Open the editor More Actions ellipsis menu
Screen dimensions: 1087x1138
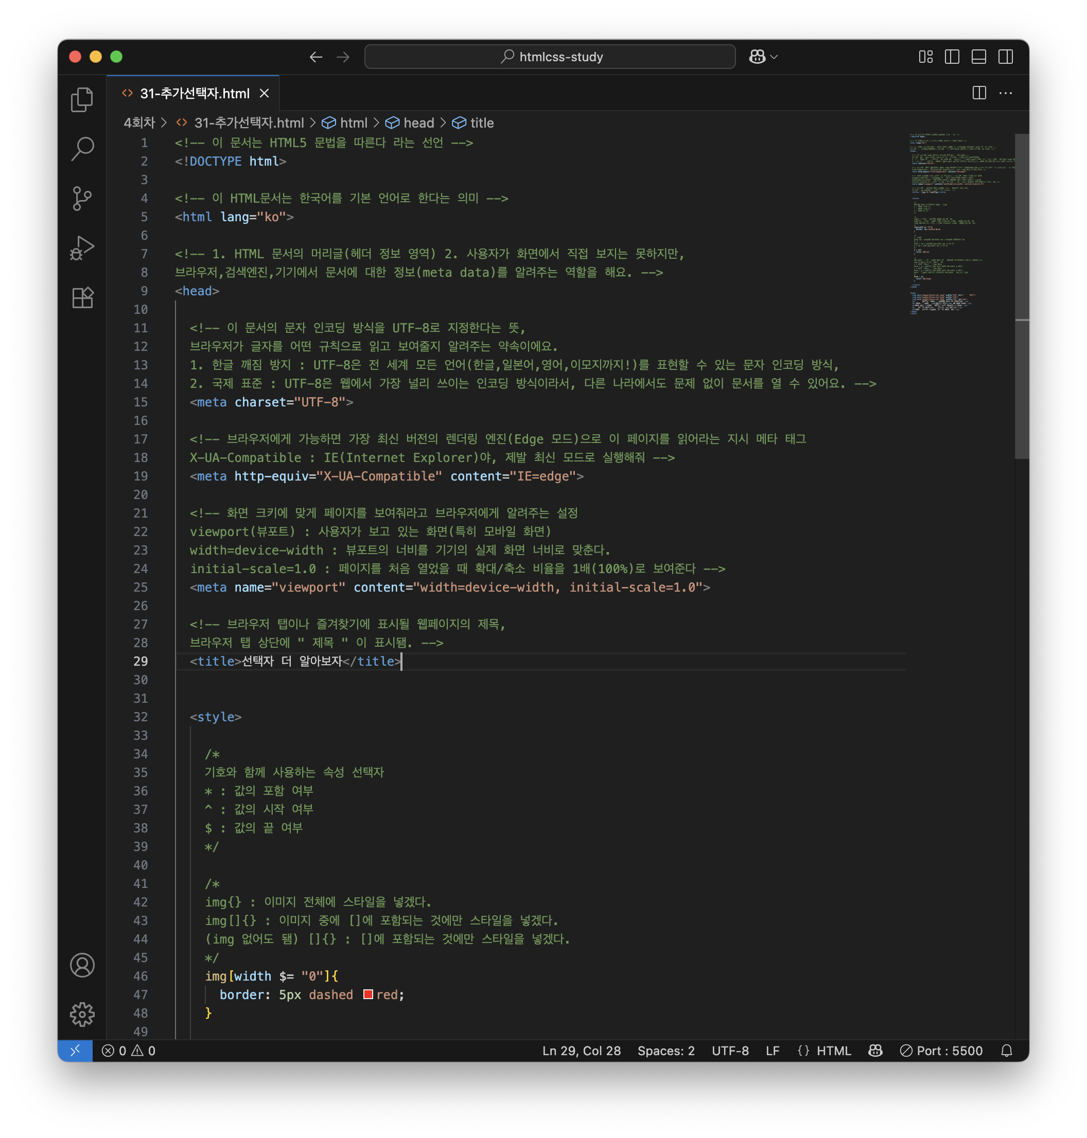[x=1005, y=93]
